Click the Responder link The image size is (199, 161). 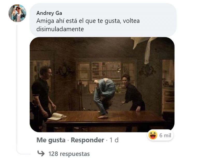(87, 140)
